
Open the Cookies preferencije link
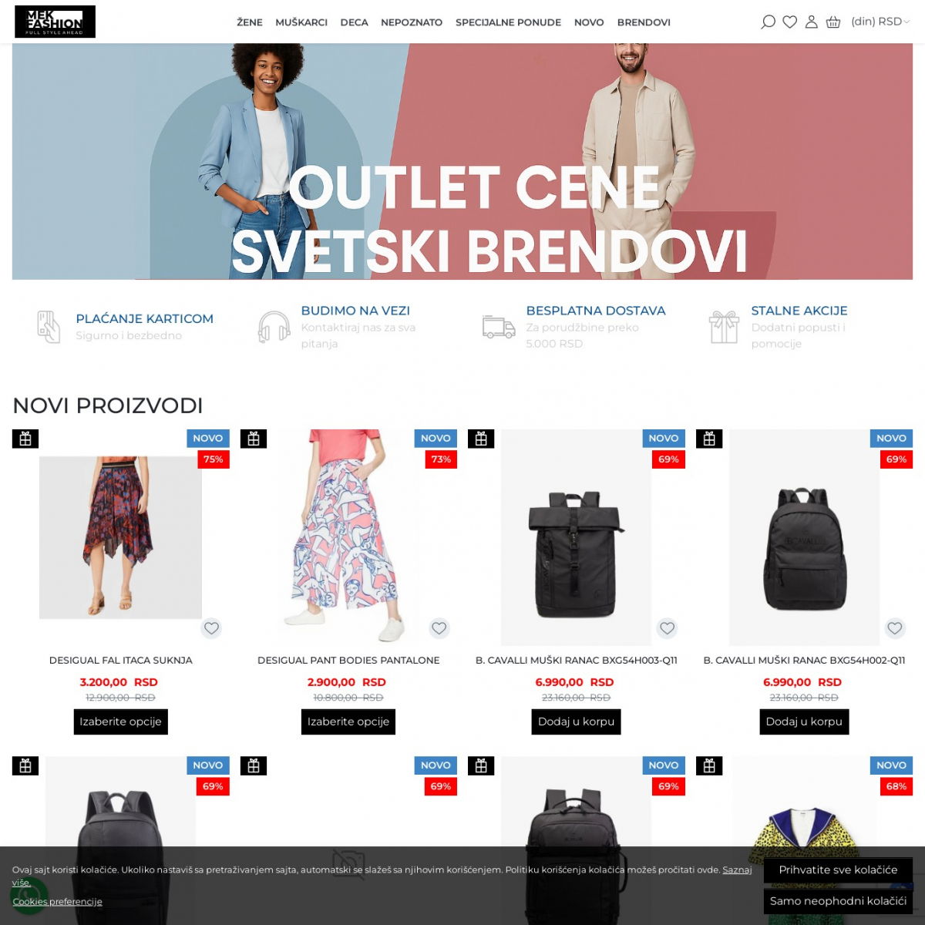point(57,901)
